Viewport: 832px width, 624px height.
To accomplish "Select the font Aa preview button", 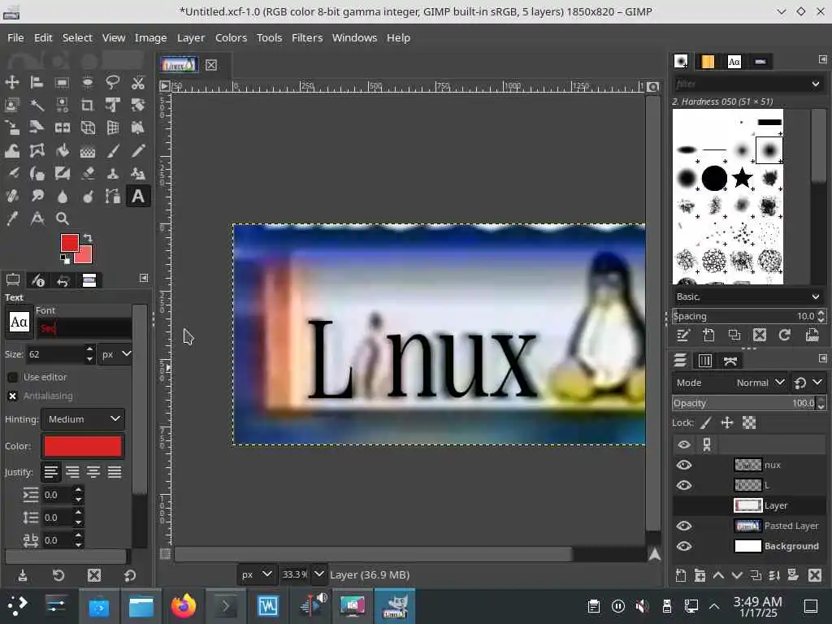I will click(x=19, y=322).
